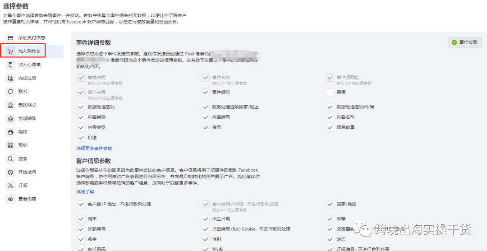Click the clock icon for 开始试用
This screenshot has width=487, height=251.
pyautogui.click(x=10, y=172)
